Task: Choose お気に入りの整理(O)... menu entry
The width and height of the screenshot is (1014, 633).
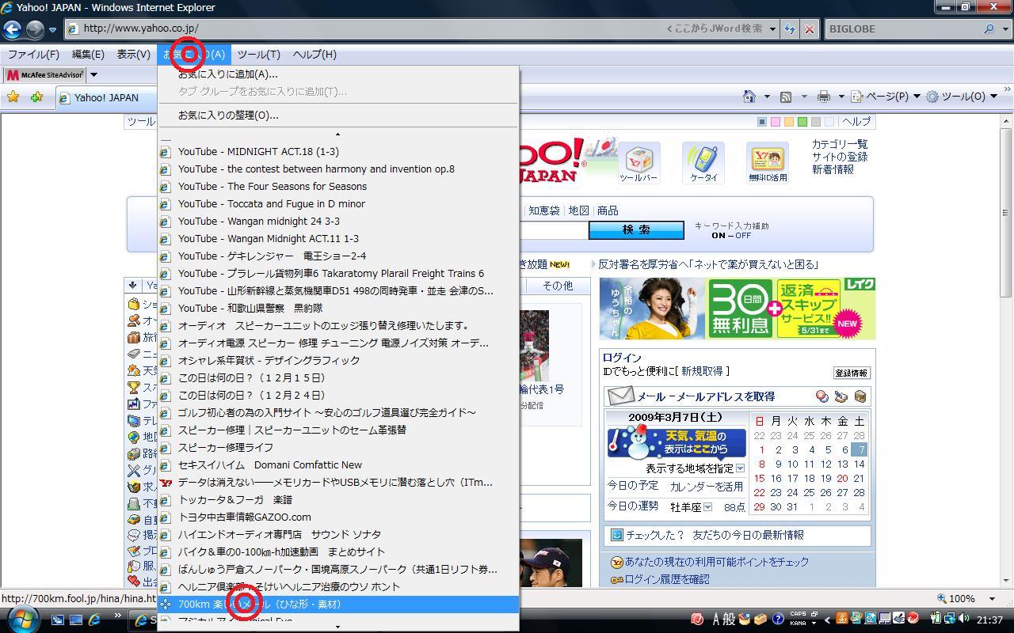Action: [338, 116]
